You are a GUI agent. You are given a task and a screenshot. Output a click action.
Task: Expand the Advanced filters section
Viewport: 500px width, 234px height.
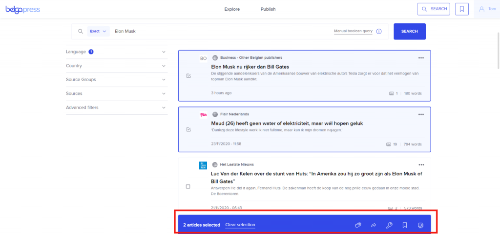117,108
